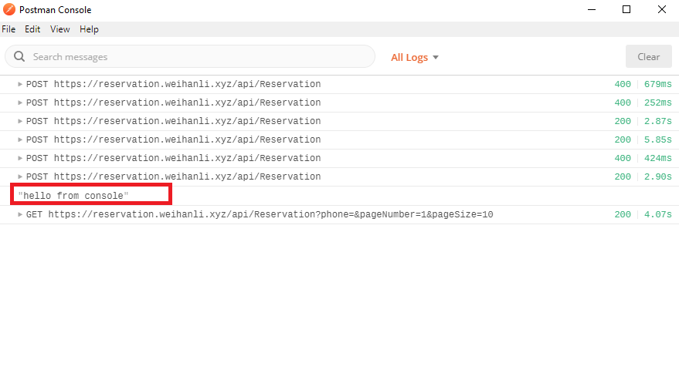679x380 pixels.
Task: Maximize the Postman Console window
Action: click(x=626, y=9)
